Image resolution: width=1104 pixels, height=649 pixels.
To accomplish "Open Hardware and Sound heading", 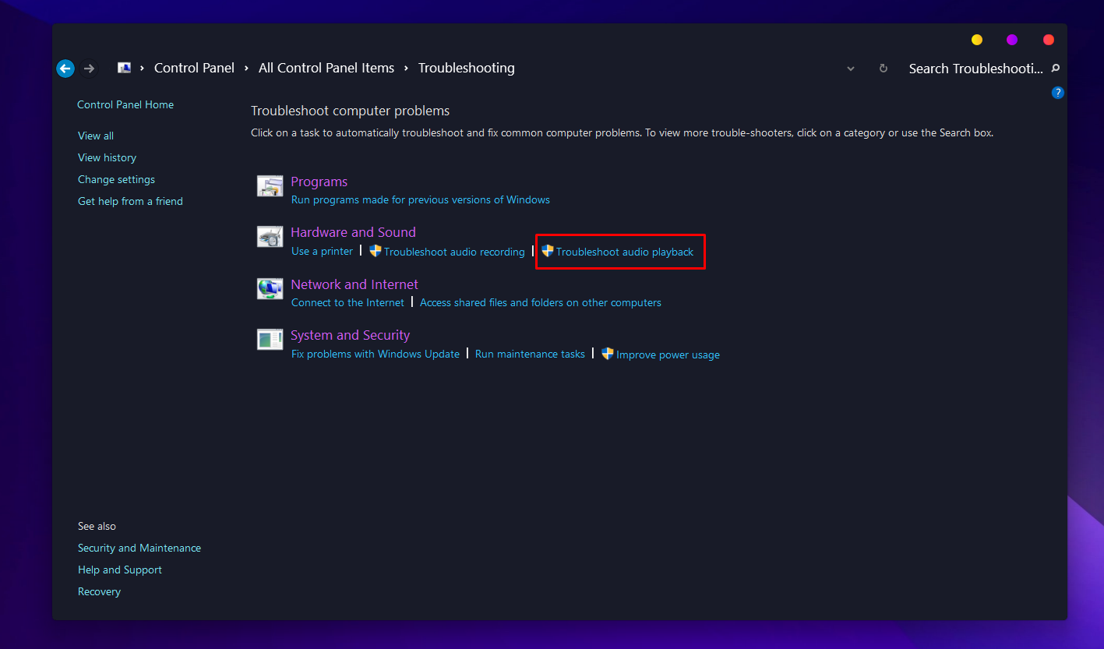I will click(353, 232).
